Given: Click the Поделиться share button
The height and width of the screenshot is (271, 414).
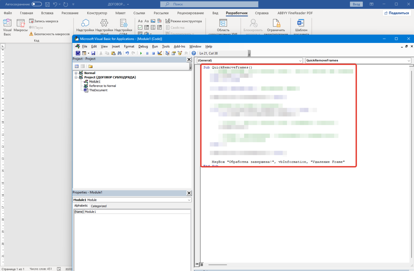Looking at the screenshot, I should pos(396,13).
